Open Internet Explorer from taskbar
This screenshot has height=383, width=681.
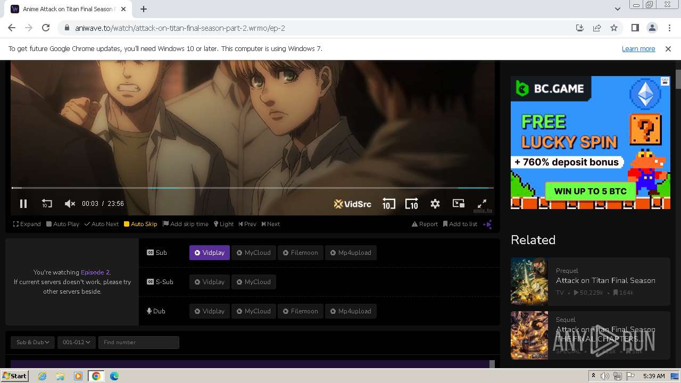[x=42, y=376]
